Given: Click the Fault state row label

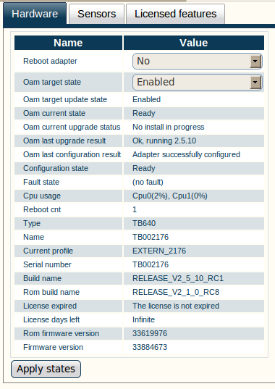Looking at the screenshot, I should [x=41, y=182].
